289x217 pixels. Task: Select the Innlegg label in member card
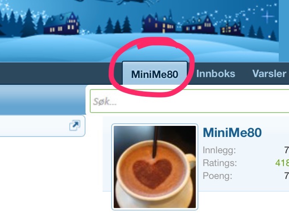pos(219,150)
